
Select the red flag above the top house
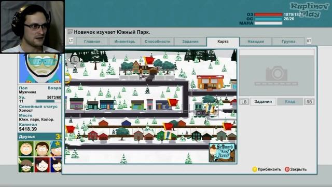[149, 60]
